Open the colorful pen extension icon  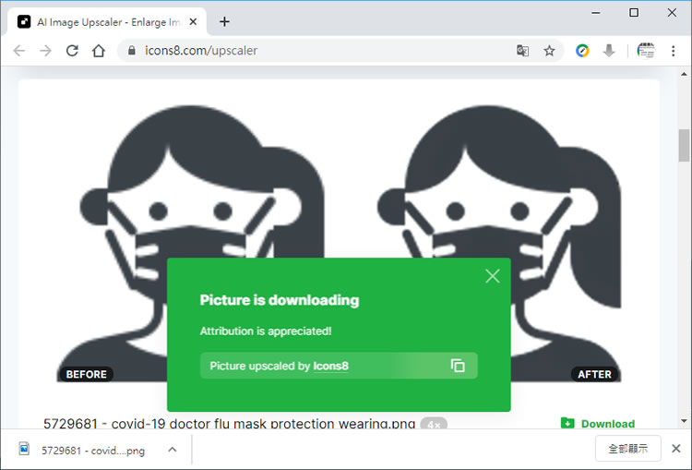[x=582, y=51]
